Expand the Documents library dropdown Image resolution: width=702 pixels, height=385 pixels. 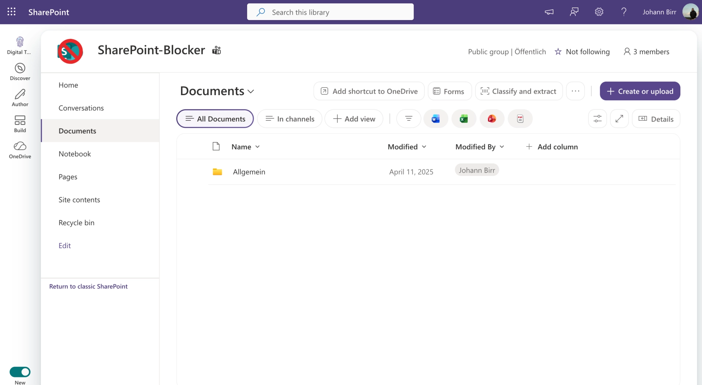click(x=251, y=91)
